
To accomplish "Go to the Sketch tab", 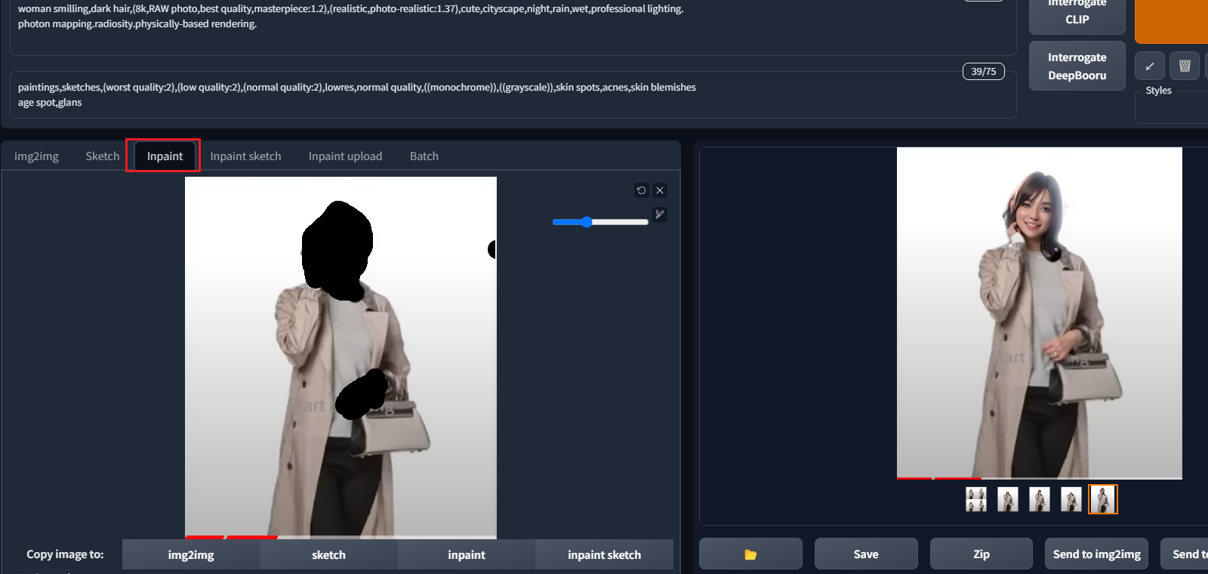I will [x=102, y=156].
